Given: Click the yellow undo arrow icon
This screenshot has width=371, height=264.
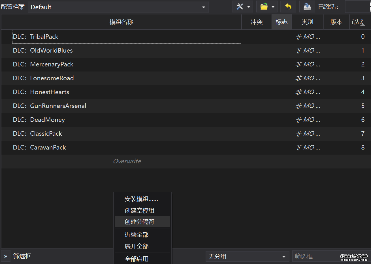Looking at the screenshot, I should point(288,7).
